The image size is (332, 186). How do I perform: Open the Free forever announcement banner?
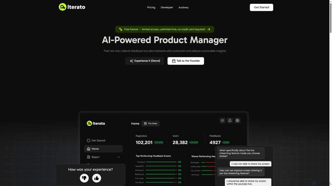click(x=165, y=29)
